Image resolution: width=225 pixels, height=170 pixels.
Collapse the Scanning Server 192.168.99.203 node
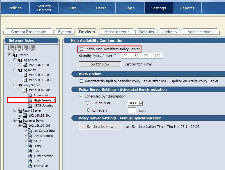tap(20, 126)
